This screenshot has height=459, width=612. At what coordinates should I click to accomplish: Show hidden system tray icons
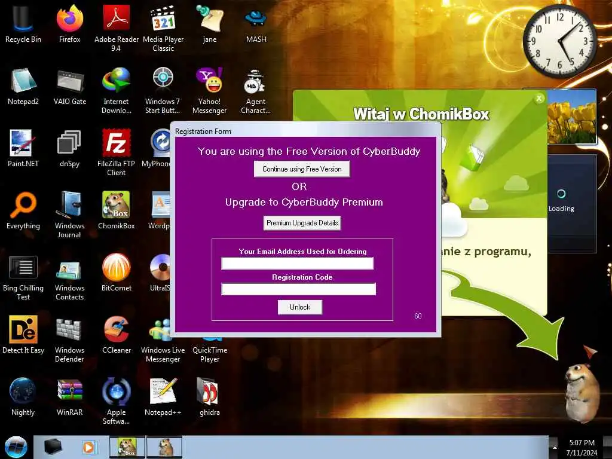[x=555, y=448]
